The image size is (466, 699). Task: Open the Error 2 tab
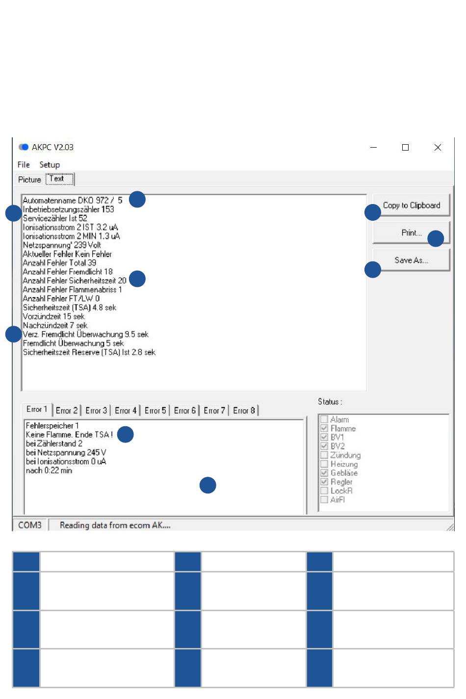67,411
